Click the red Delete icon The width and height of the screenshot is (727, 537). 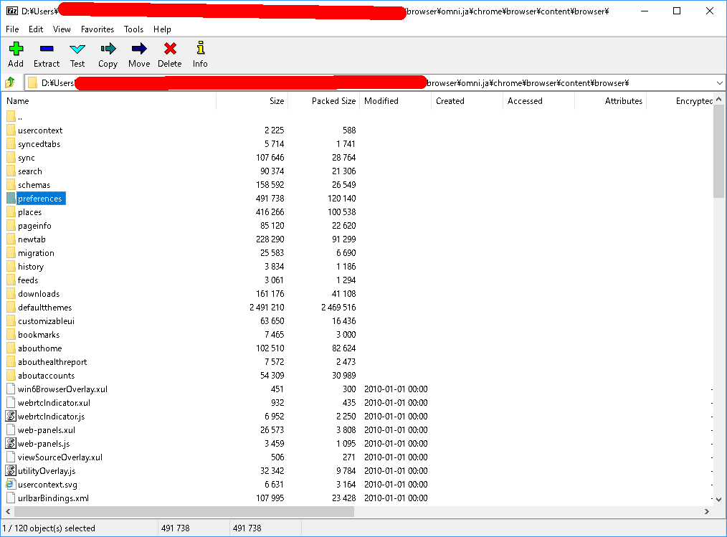(170, 49)
